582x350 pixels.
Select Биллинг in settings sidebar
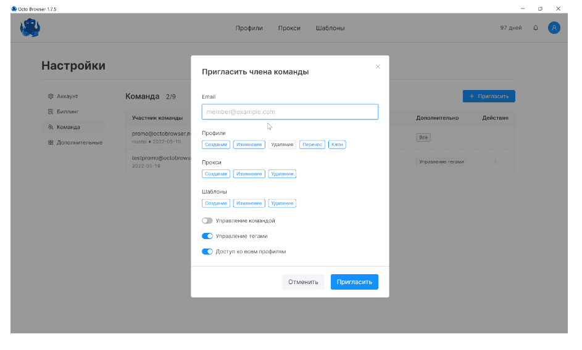[73, 112]
